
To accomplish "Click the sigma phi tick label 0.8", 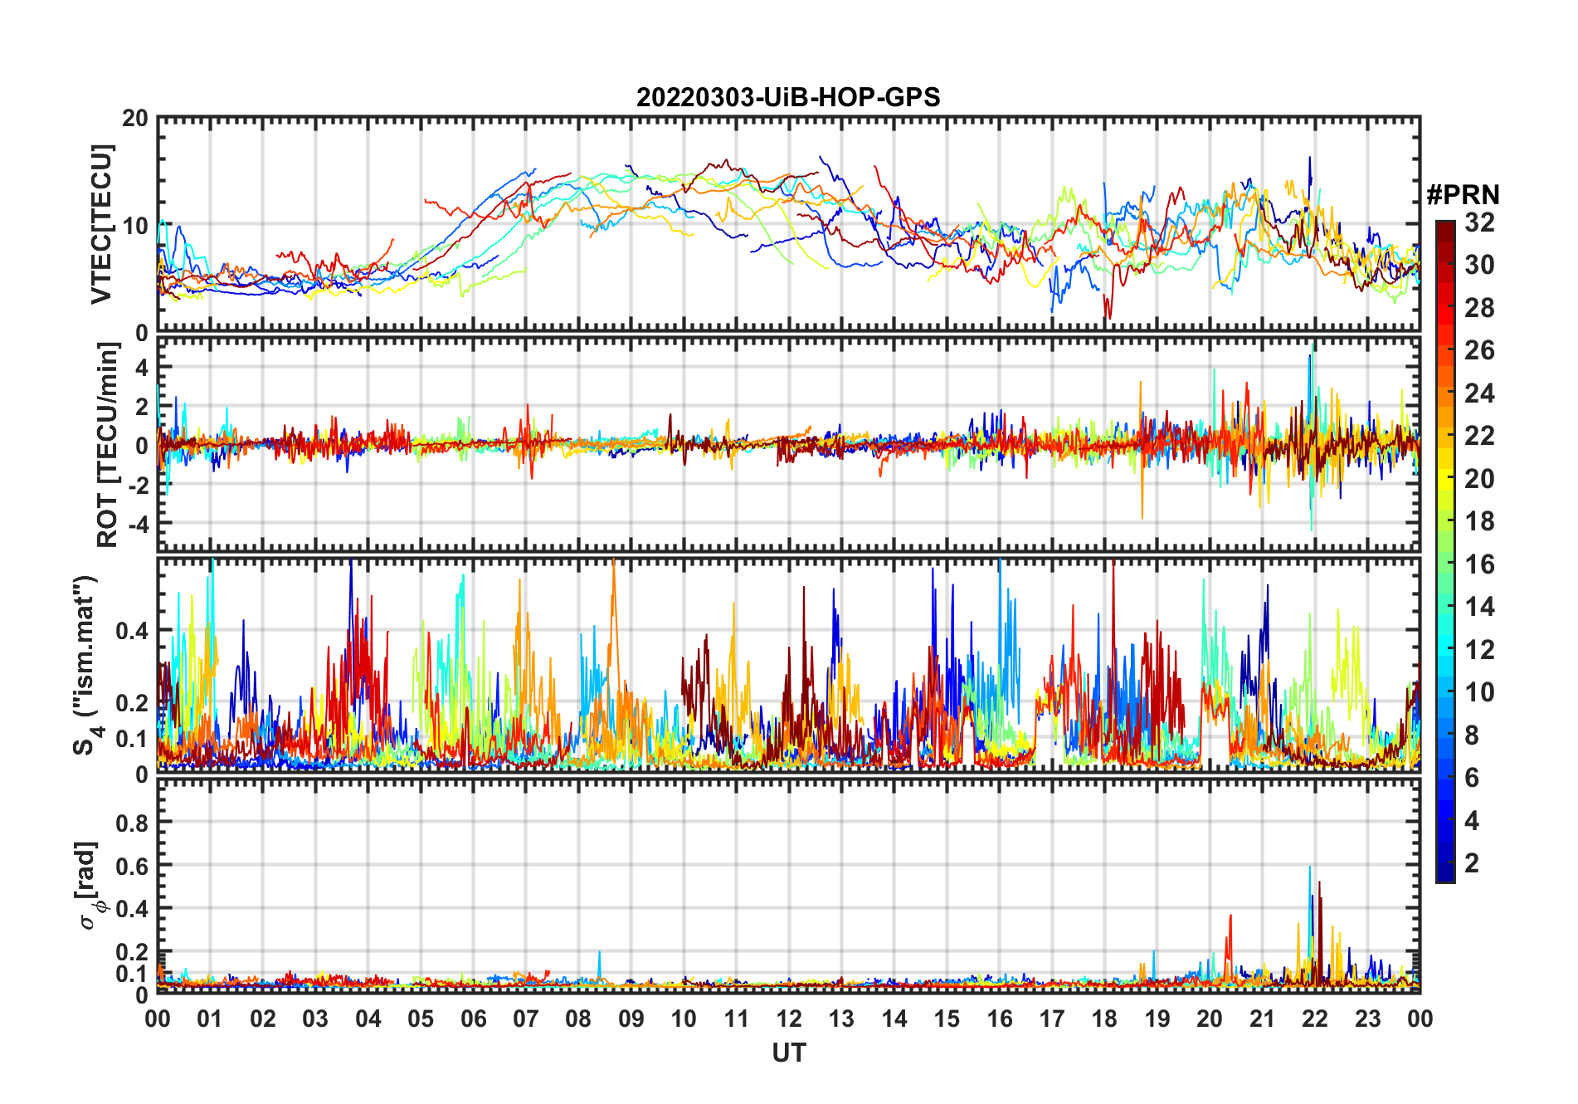I will 132,823.
